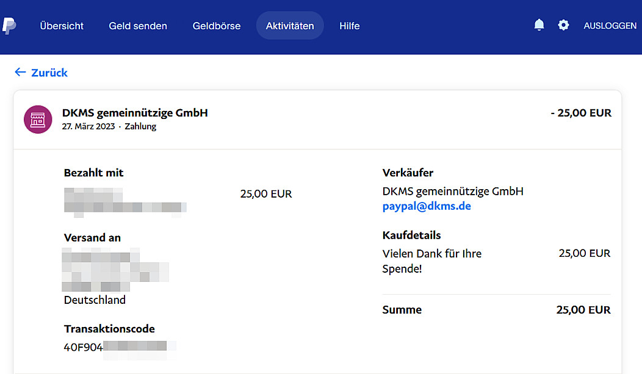Image resolution: width=642 pixels, height=374 pixels.
Task: Click the transaction code starting with 40F904
Action: 116,347
